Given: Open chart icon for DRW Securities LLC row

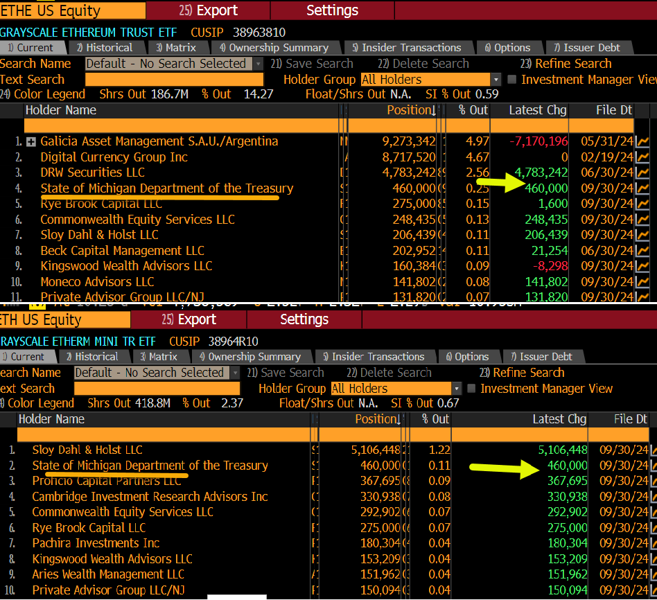Looking at the screenshot, I should click(642, 173).
